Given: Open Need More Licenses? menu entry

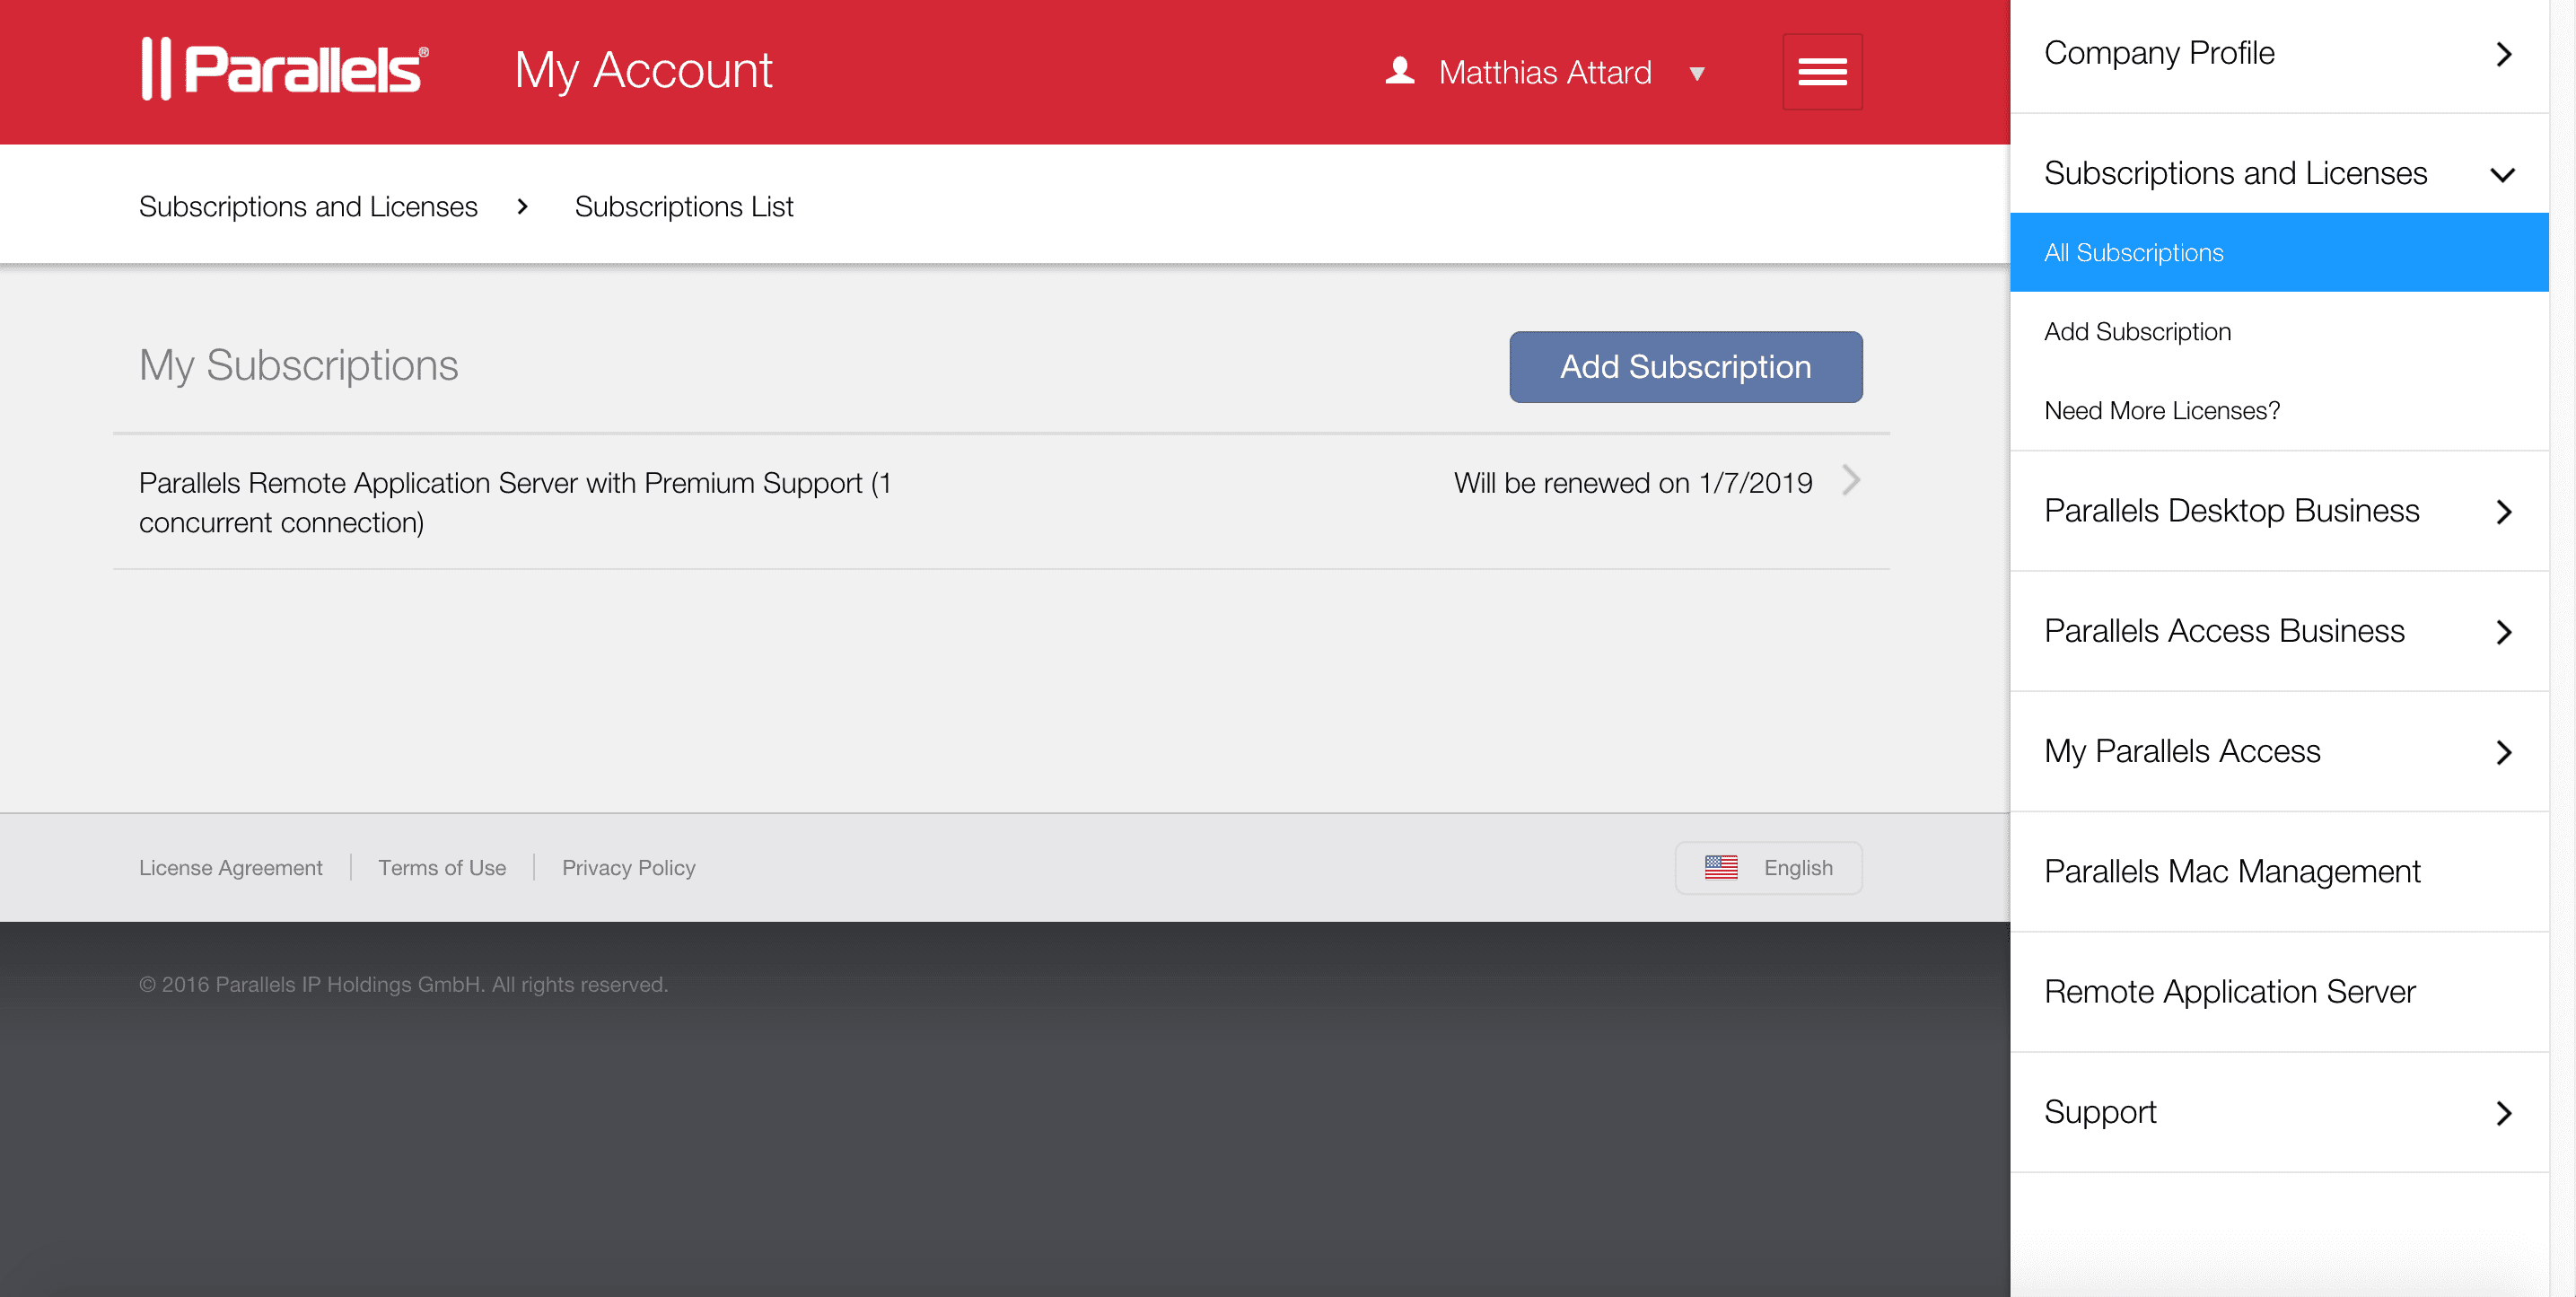Looking at the screenshot, I should click(x=2279, y=410).
